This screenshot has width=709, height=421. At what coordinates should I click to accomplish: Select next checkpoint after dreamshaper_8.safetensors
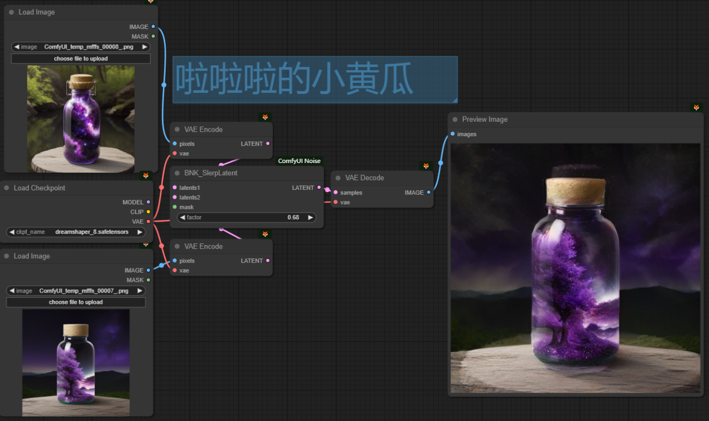[x=140, y=232]
